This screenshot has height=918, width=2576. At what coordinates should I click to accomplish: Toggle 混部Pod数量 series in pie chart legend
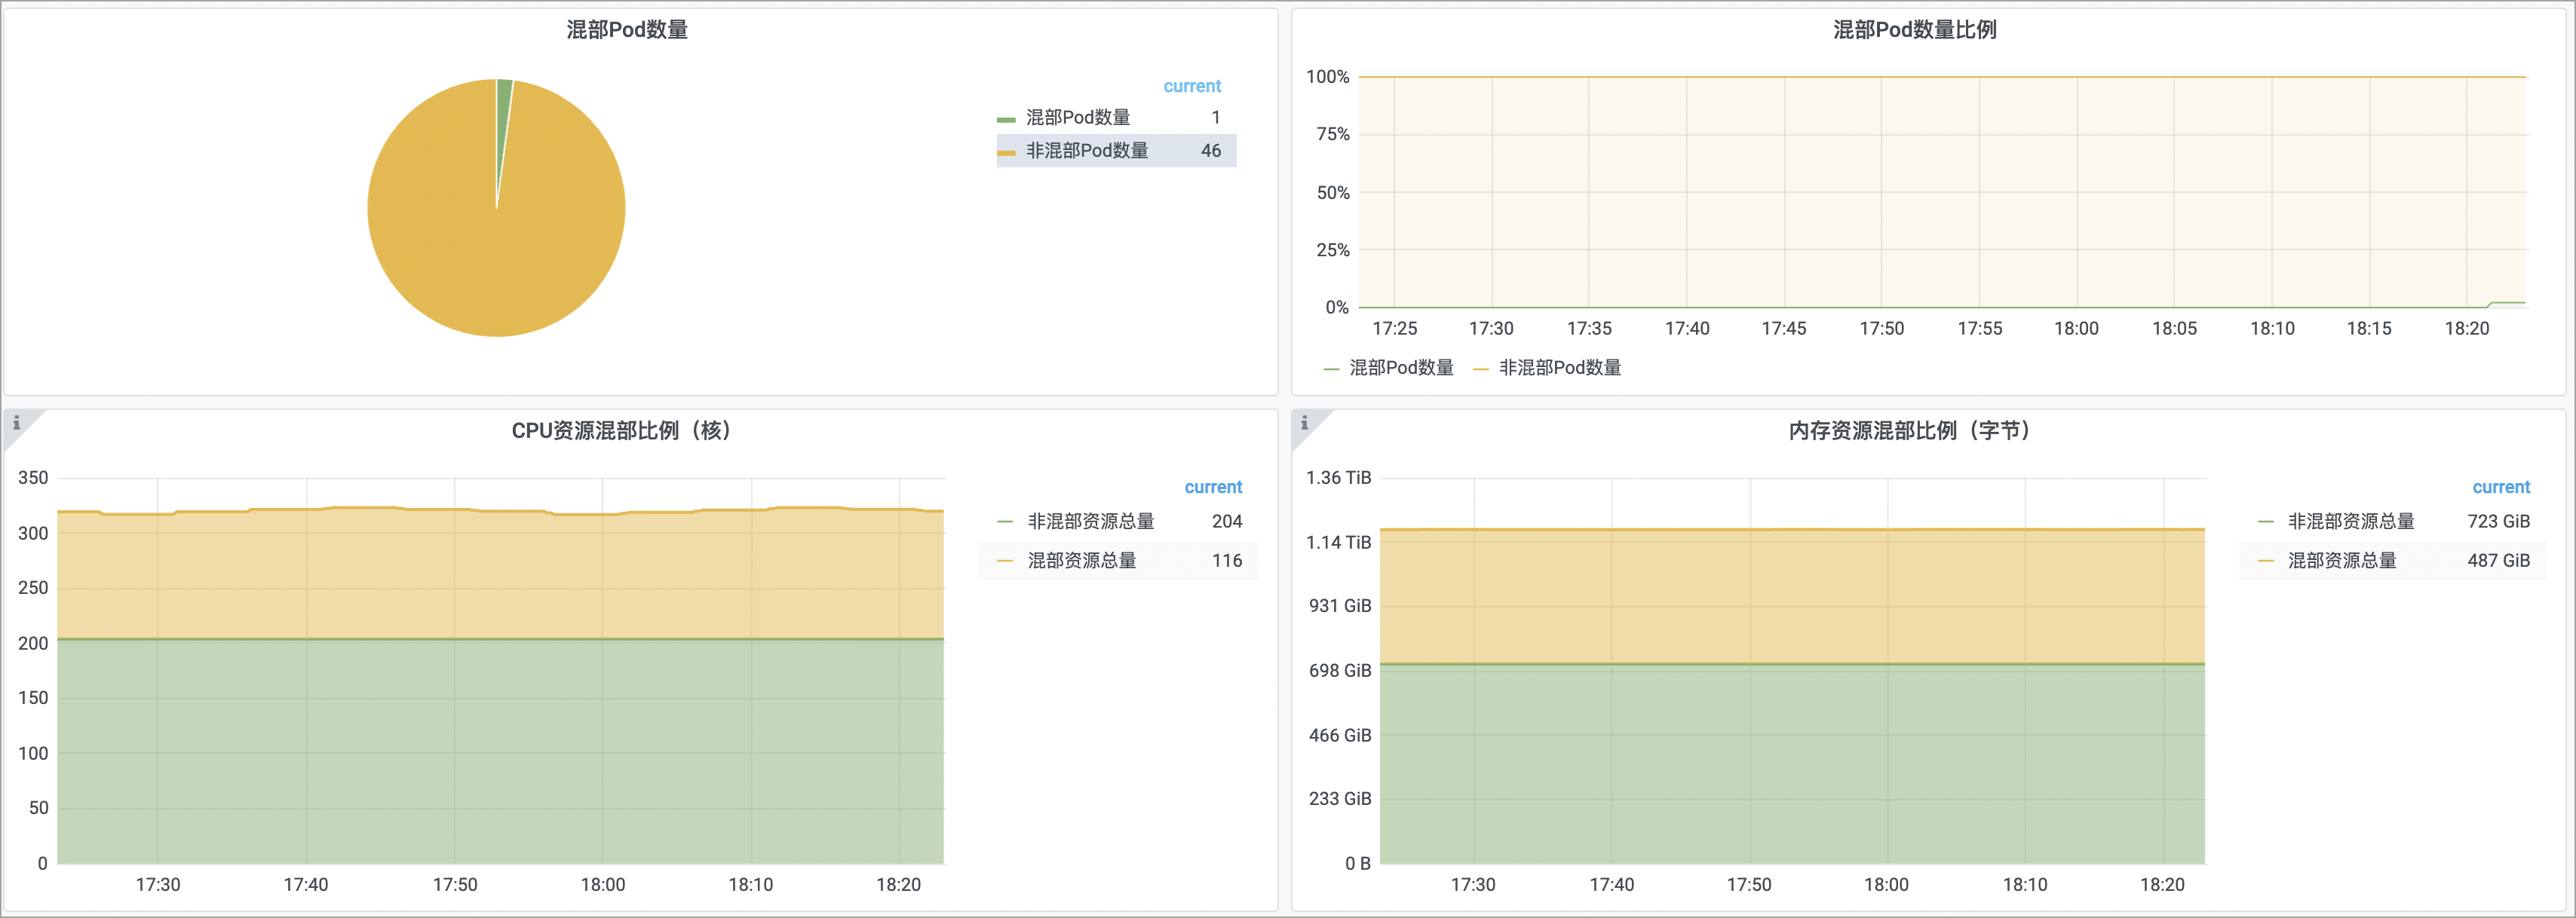tap(1078, 118)
